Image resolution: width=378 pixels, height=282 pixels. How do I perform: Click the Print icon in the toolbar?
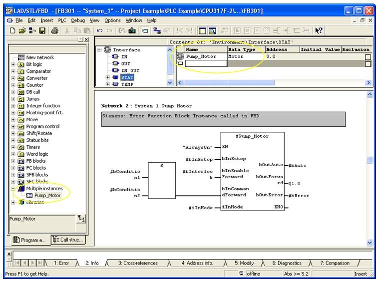coord(54,31)
